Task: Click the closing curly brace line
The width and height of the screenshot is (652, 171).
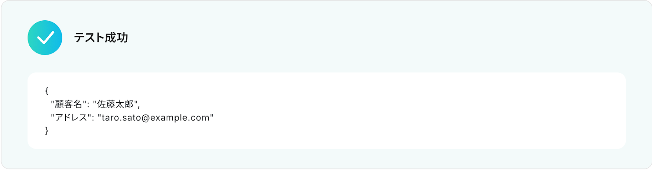Action: point(47,131)
